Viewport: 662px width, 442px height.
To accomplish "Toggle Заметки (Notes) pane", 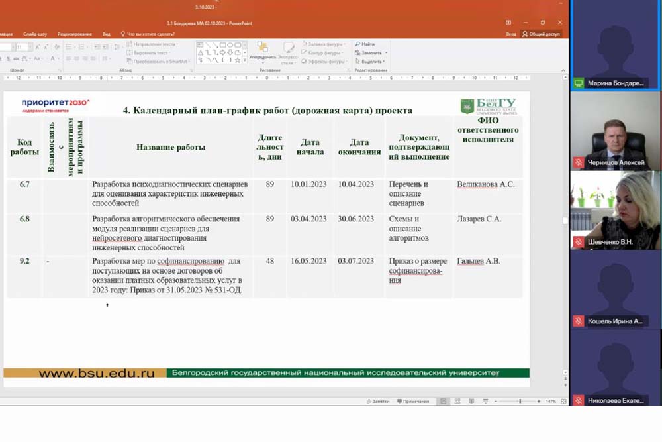I will (x=377, y=401).
